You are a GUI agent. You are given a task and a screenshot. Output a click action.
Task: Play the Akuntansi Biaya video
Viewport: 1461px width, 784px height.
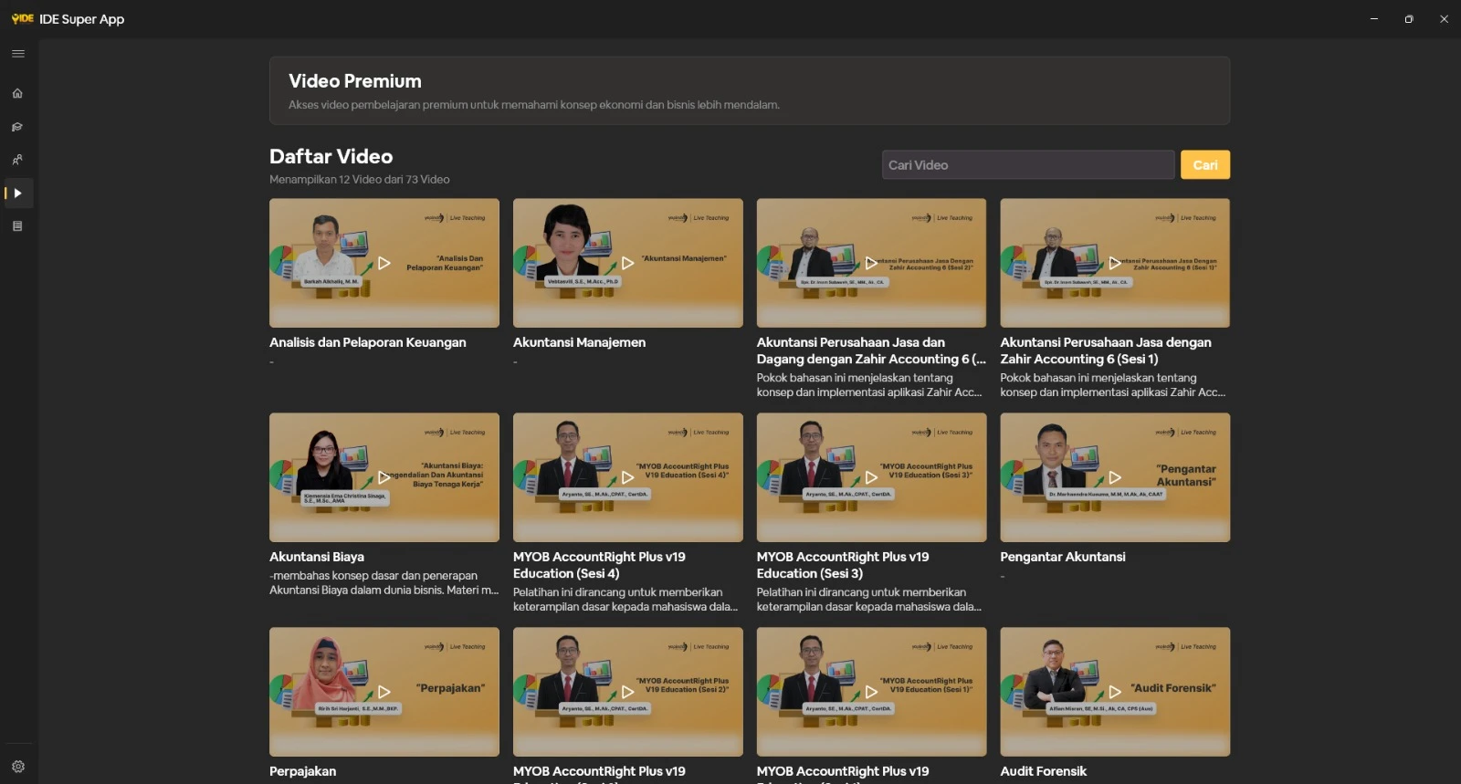pyautogui.click(x=384, y=477)
